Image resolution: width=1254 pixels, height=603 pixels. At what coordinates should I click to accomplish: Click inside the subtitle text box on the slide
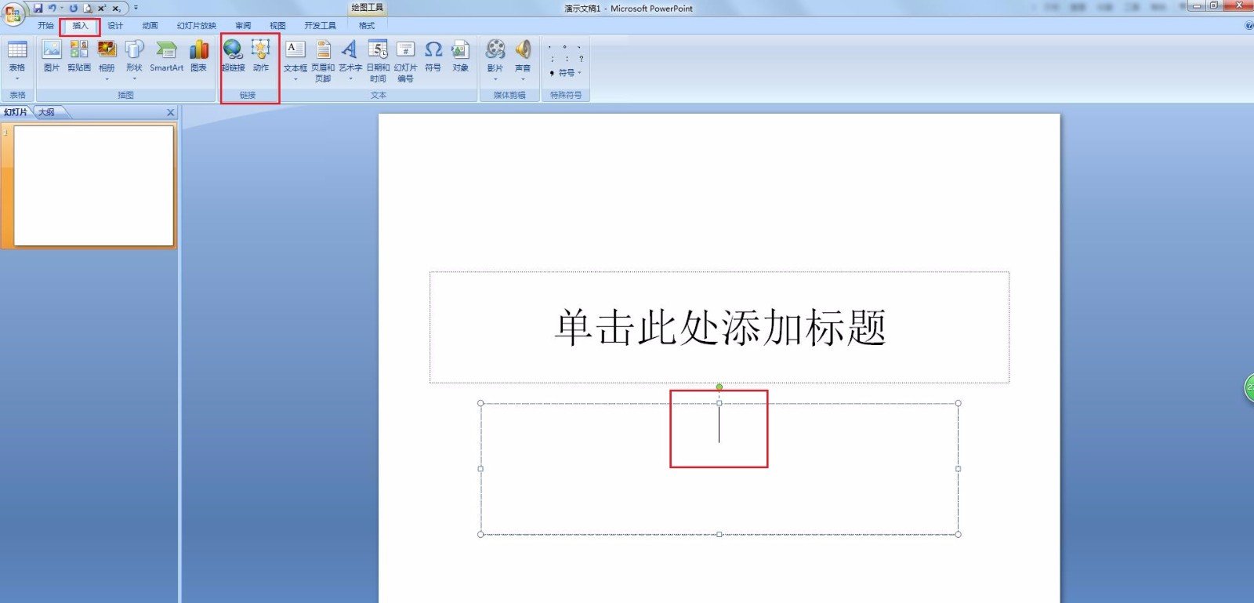tap(719, 469)
